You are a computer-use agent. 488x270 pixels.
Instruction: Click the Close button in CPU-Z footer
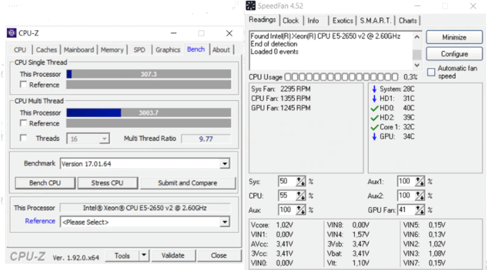(219, 255)
